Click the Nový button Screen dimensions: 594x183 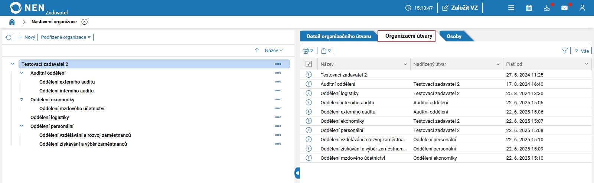(x=26, y=37)
